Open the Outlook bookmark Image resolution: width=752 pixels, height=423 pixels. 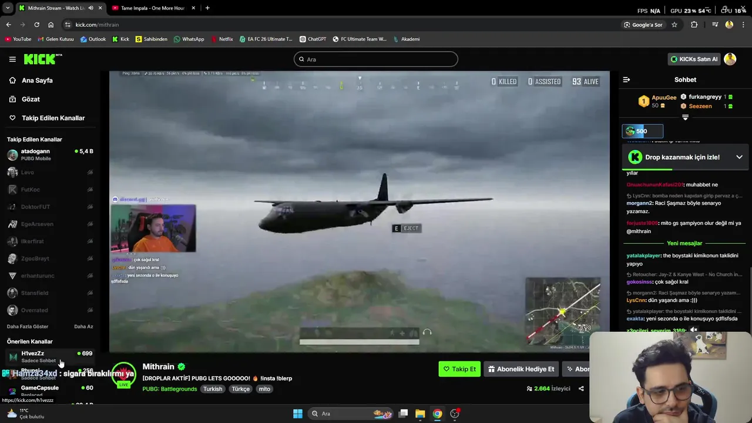point(93,39)
